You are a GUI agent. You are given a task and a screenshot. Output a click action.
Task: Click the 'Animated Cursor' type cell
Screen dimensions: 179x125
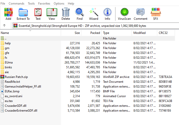point(114,96)
